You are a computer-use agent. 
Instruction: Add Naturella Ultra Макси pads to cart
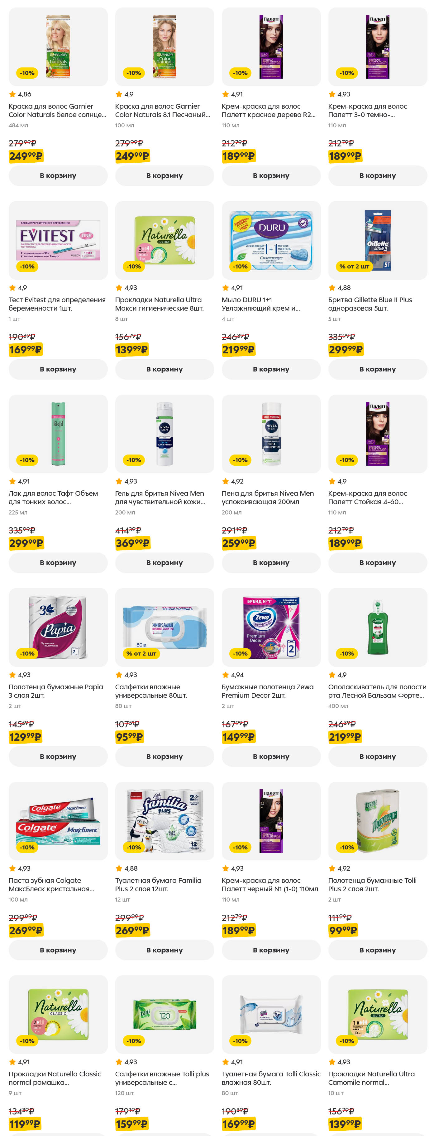164,369
